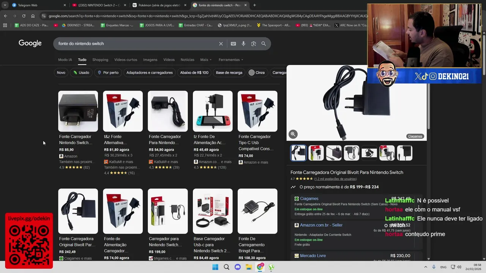Open ARC Now on X bookmark

point(351,25)
